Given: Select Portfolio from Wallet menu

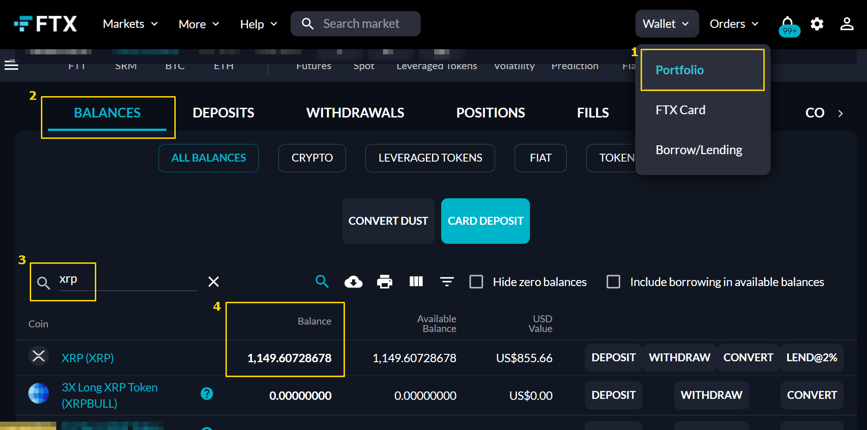Looking at the screenshot, I should click(x=702, y=70).
